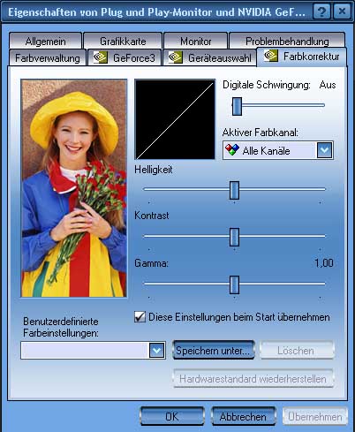The height and width of the screenshot is (432, 355).
Task: Toggle Diese Einstellungen beim Start übernehmen
Action: (140, 317)
